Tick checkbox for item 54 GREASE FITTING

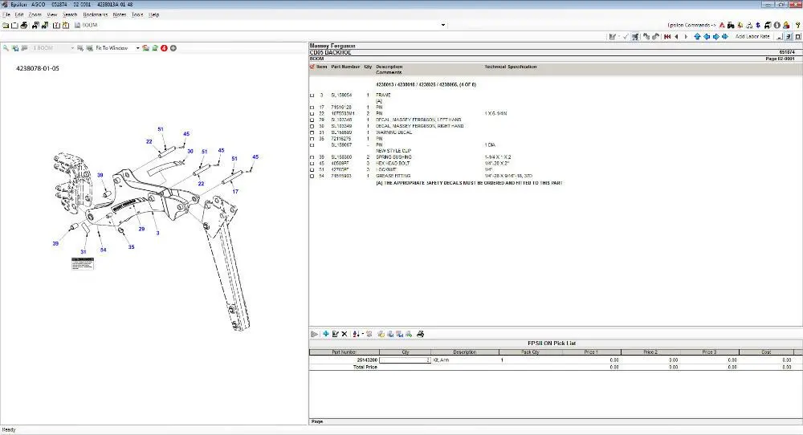click(312, 177)
